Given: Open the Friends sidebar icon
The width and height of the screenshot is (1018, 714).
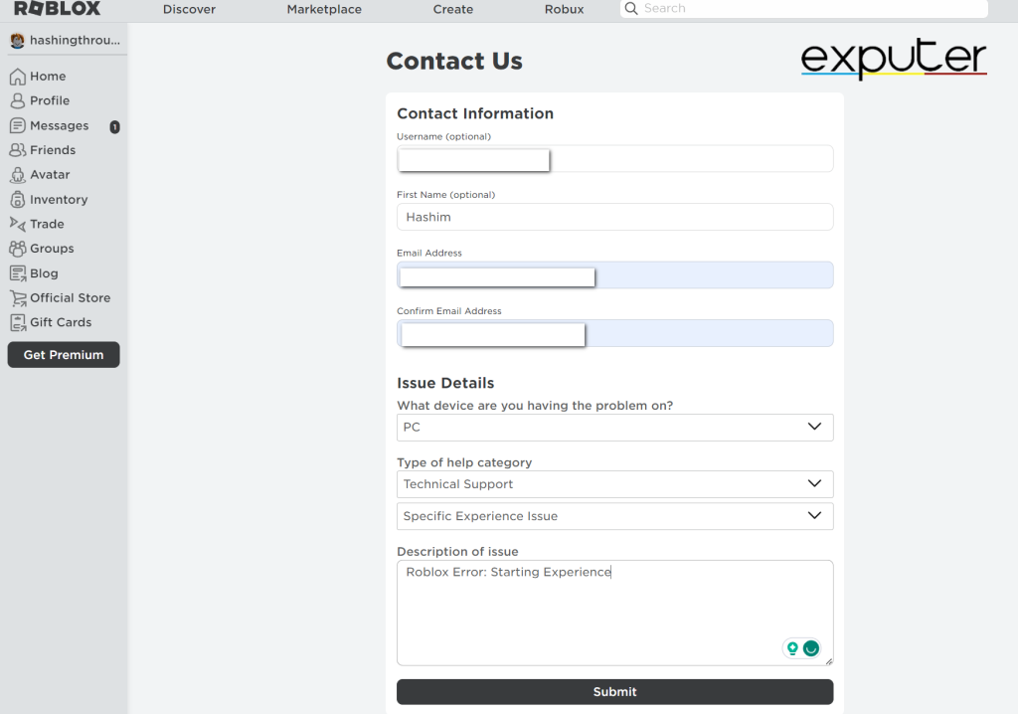Looking at the screenshot, I should pos(17,150).
